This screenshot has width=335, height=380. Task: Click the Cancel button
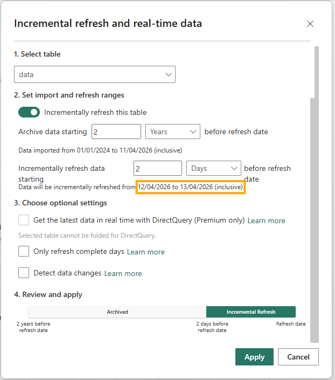[298, 357]
